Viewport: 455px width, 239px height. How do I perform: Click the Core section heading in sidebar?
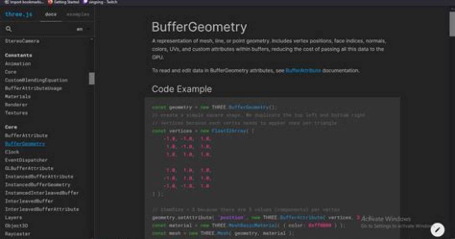(11, 127)
